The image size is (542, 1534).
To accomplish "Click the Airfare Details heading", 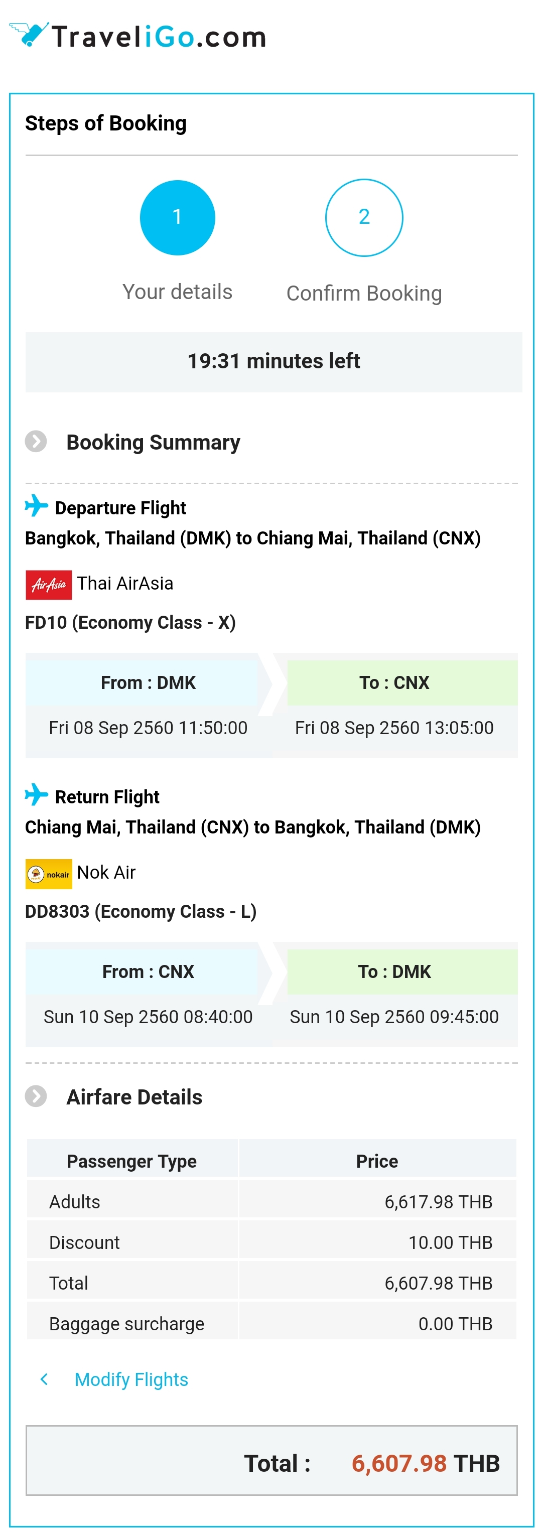I will coord(134,1097).
